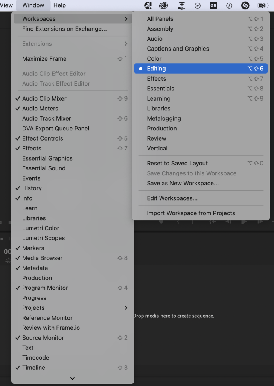Viewport: 274px width, 386px height.
Task: Switch to Captions and Graphics workspace
Action: coord(201,49)
